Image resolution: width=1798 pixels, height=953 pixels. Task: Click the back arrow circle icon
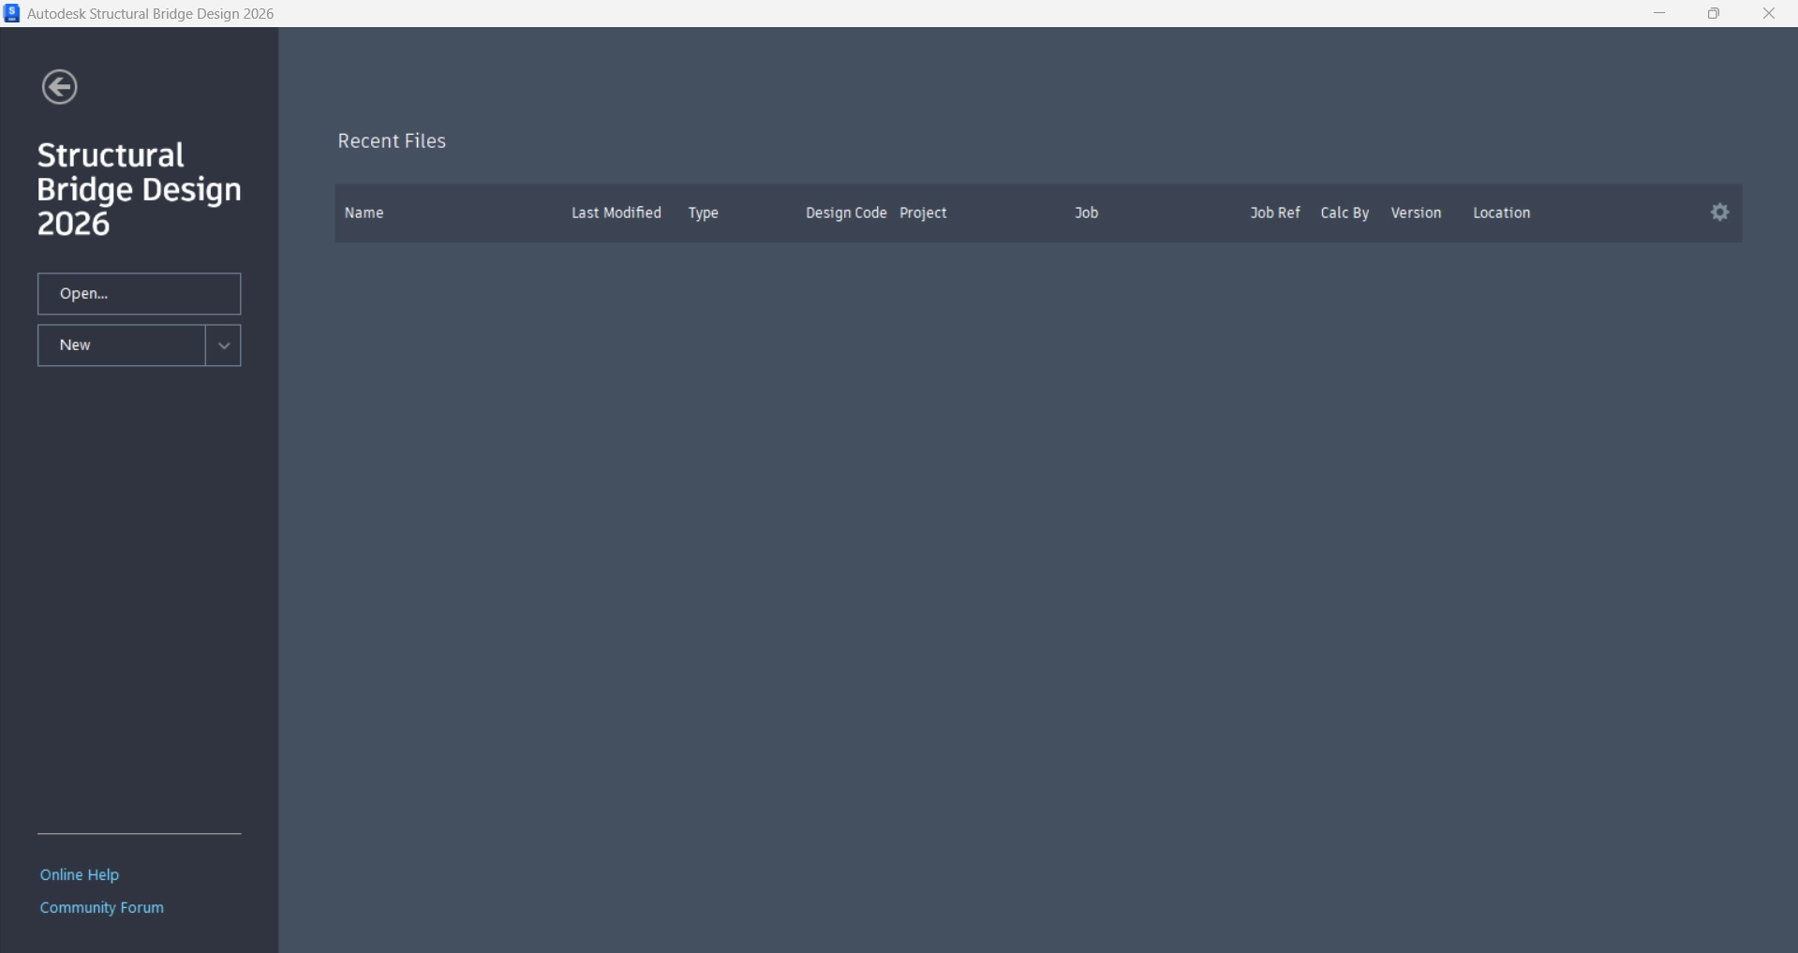click(59, 87)
